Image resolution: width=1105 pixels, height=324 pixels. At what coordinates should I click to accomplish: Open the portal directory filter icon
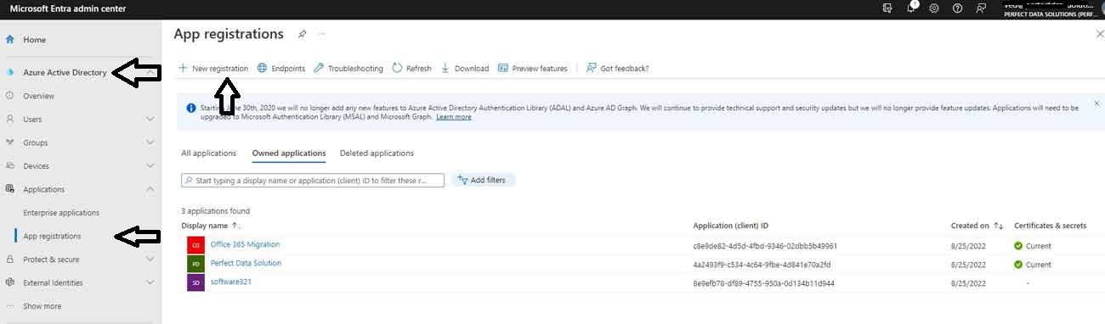(x=887, y=8)
